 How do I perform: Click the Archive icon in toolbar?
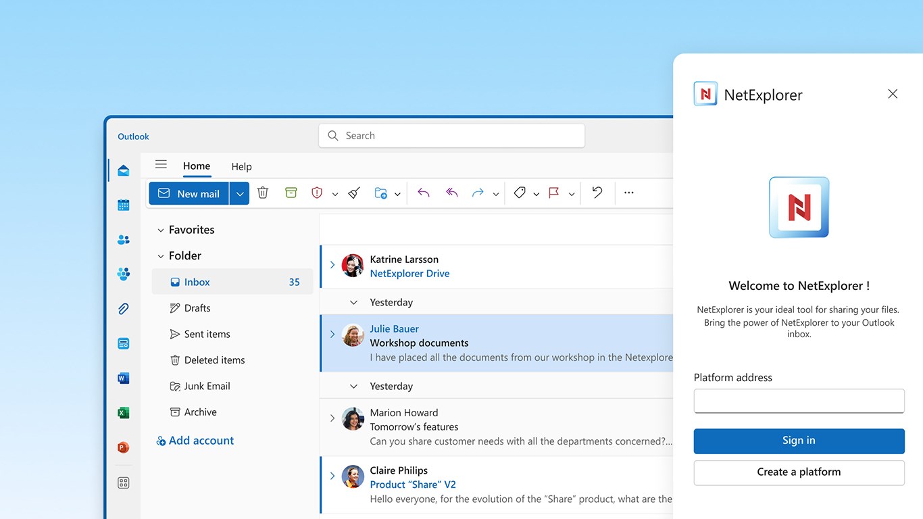(x=291, y=193)
